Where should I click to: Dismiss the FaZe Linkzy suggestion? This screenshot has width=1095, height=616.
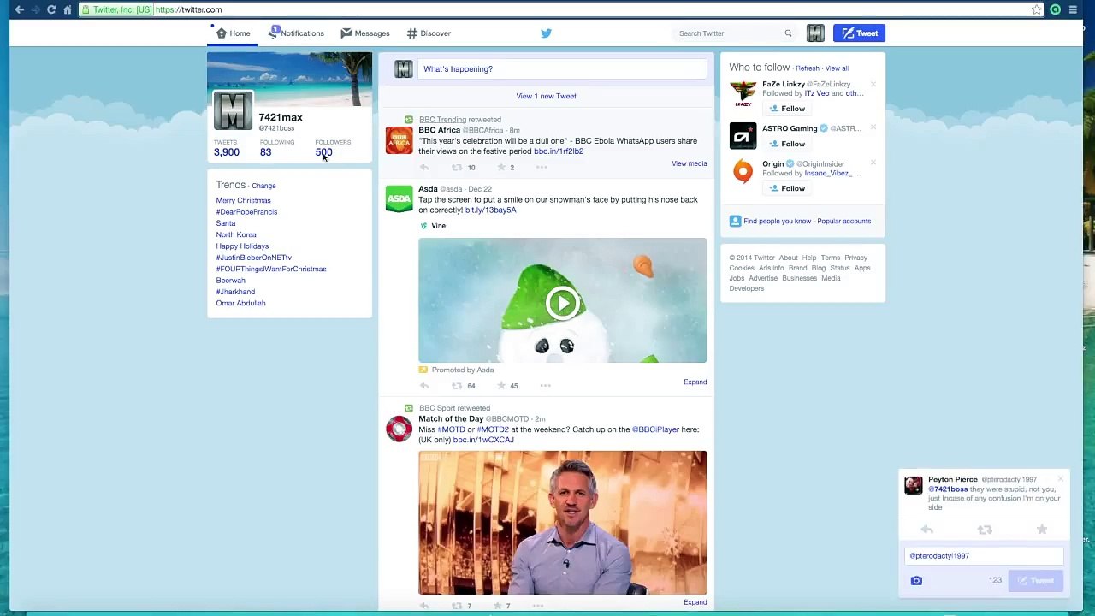873,84
